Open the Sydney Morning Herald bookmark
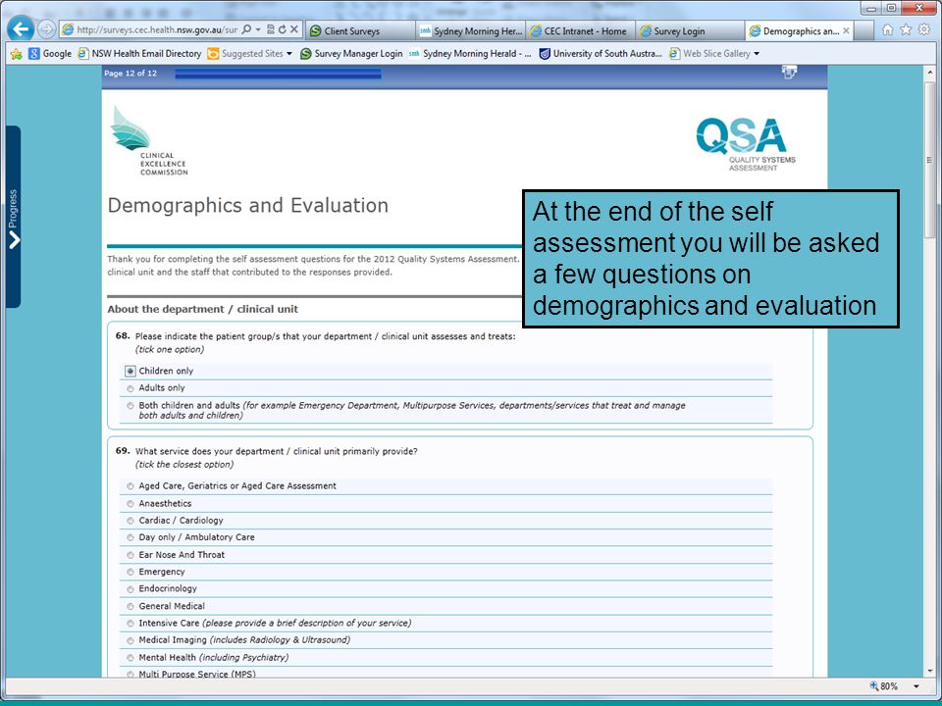942x706 pixels. (470, 53)
